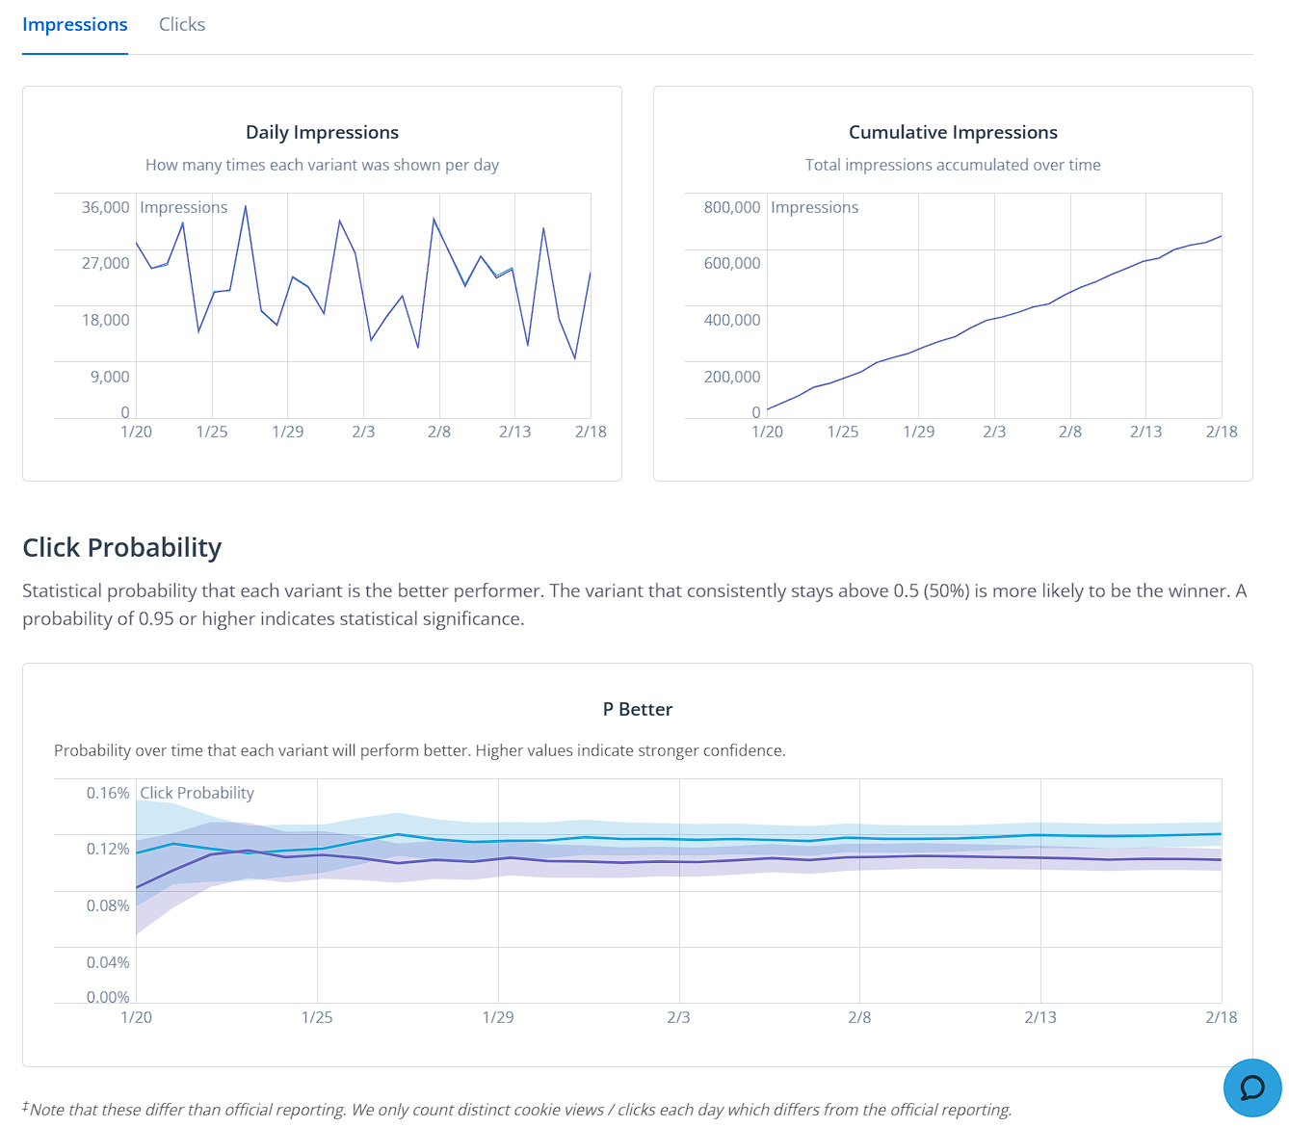Click the Cumulative Impressions chart title
The image size is (1289, 1127).
(x=953, y=133)
